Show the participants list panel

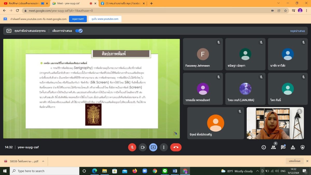click(273, 147)
